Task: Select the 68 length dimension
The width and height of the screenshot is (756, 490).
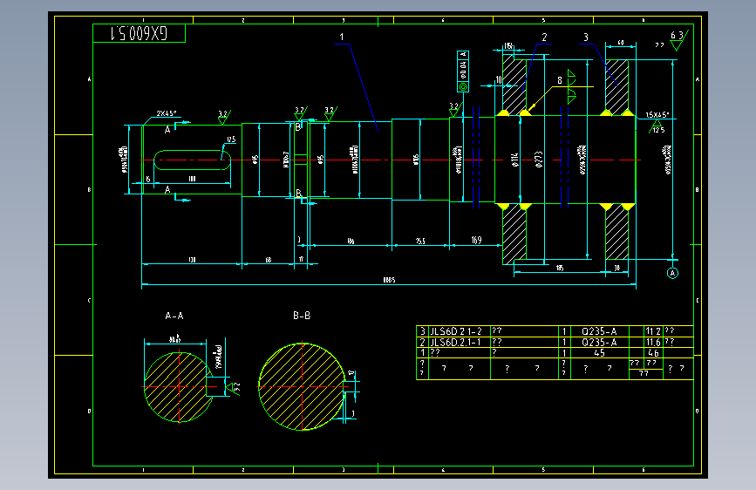Action: tap(269, 260)
